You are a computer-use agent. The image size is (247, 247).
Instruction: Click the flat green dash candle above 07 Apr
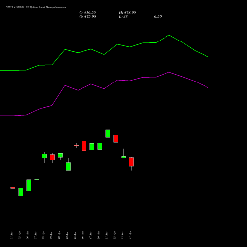point(37,180)
